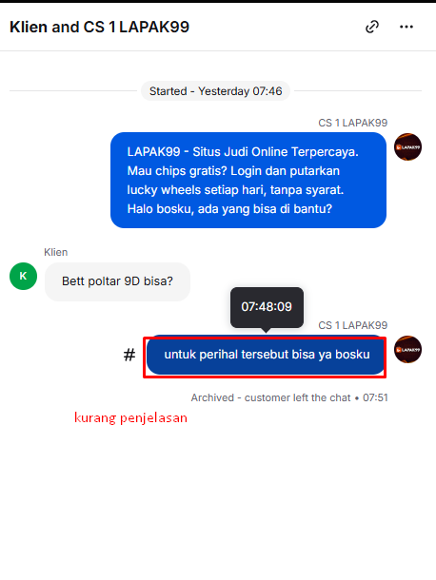Click the CS 1 LAPAK99 name above last reply
Viewport: 436px width, 580px height.
coord(352,325)
